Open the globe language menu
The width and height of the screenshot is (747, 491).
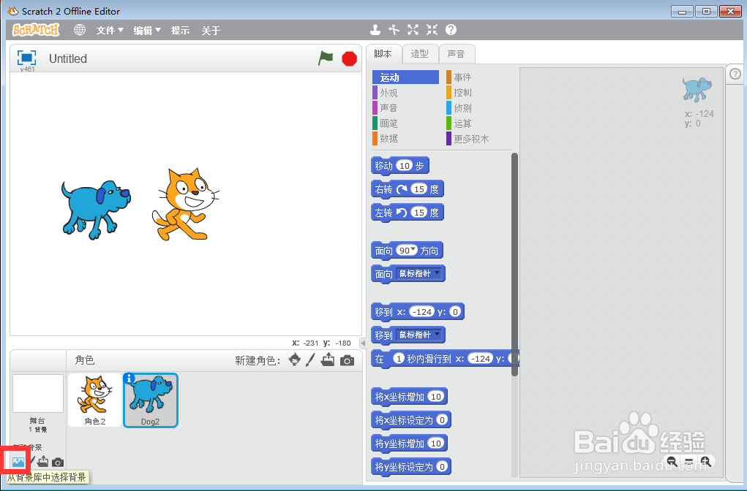(80, 30)
